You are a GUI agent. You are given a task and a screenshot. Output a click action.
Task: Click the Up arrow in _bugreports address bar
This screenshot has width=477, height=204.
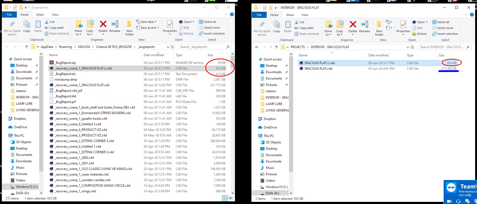[x=27, y=47]
